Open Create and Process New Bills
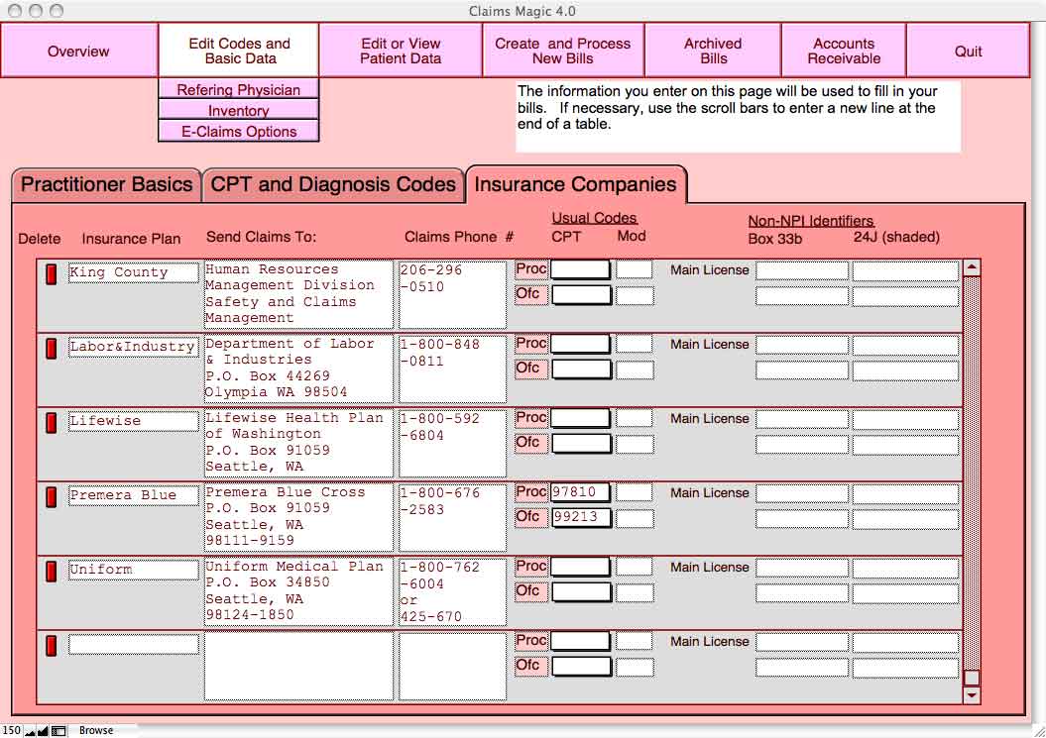The width and height of the screenshot is (1046, 738). pos(562,52)
